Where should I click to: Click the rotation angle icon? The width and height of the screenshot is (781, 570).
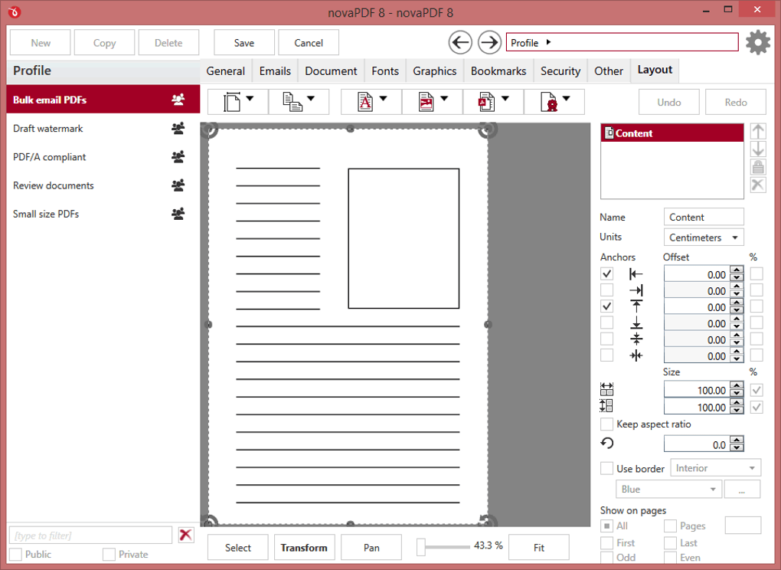pos(606,443)
